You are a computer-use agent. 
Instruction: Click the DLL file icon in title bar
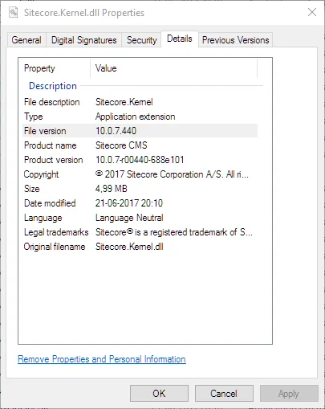13,12
